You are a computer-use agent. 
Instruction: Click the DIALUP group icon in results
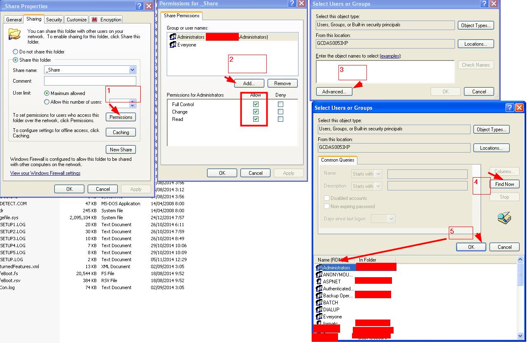319,310
